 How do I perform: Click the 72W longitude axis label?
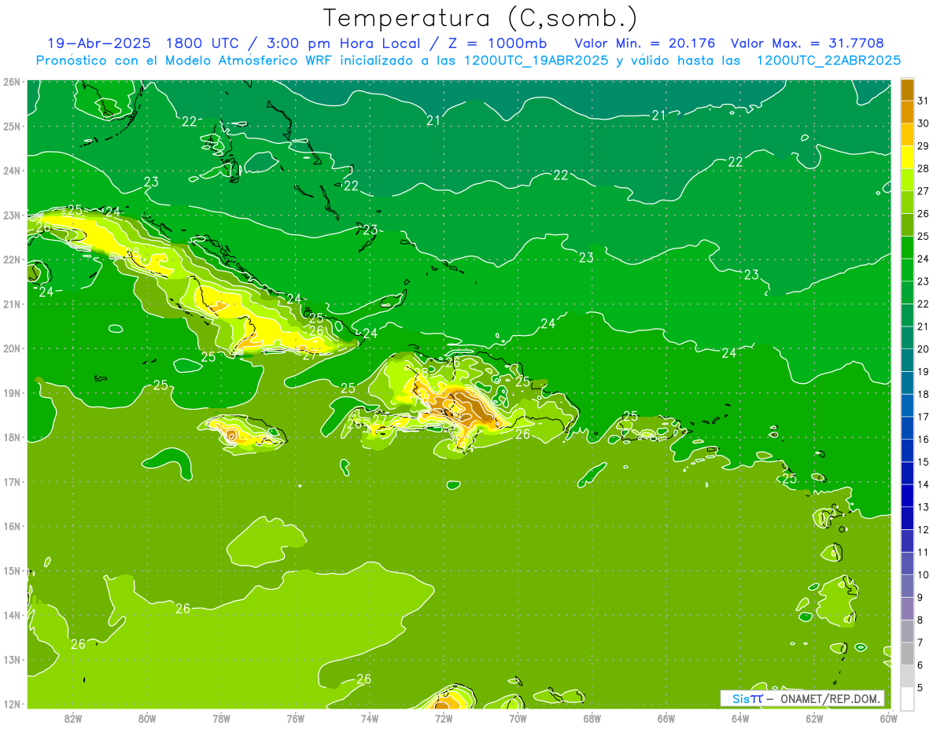444,718
